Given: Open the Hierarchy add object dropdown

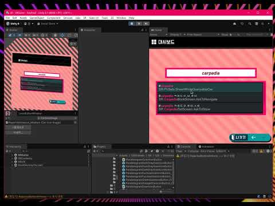Looking at the screenshot, I should click(8, 151).
